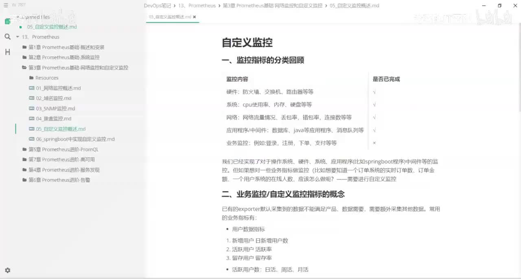Minimize the window
This screenshot has width=521, height=279.
pos(484,6)
